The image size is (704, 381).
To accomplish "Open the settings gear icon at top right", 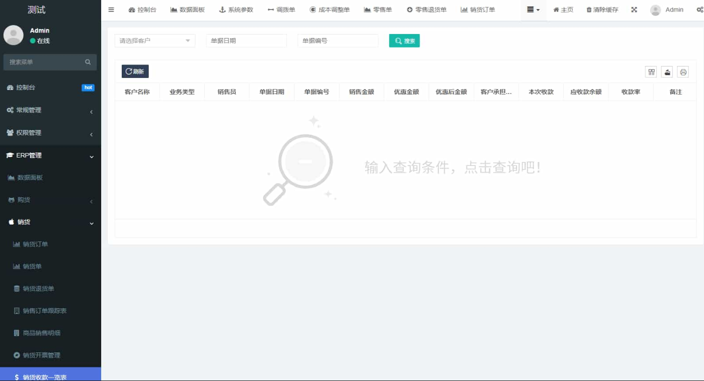I will 700,9.
